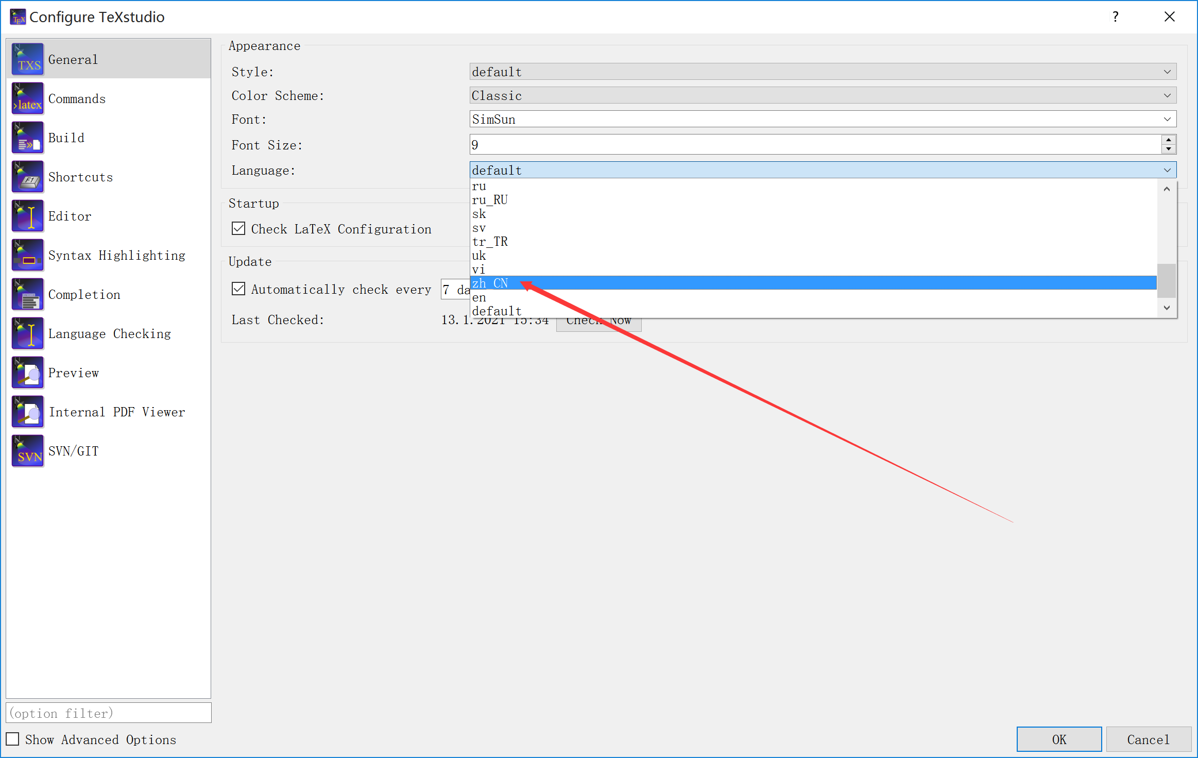Open the SVN/GIT settings icon
Screen dimensions: 1198x758
pos(28,451)
